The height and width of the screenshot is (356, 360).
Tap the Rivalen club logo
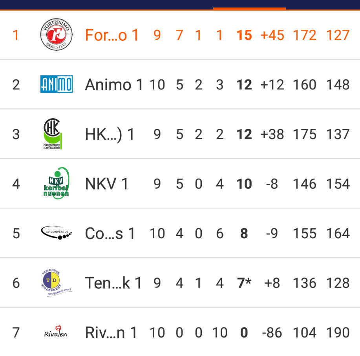pyautogui.click(x=56, y=332)
